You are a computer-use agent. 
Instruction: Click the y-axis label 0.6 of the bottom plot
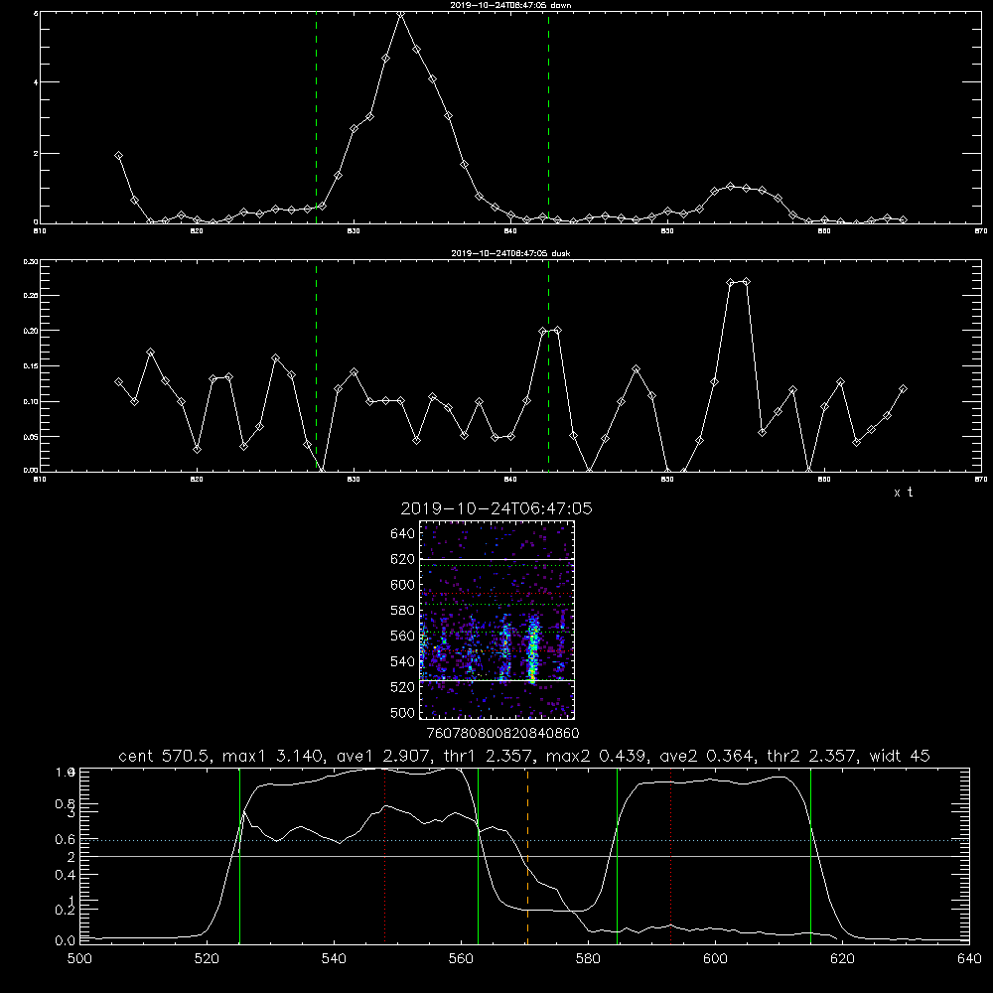coord(65,840)
